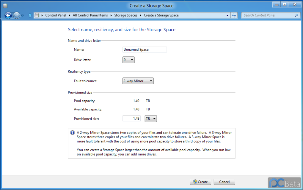Image resolution: width=303 pixels, height=190 pixels.
Task: Select Create a Storage Space breadcrumb
Action: [161, 15]
